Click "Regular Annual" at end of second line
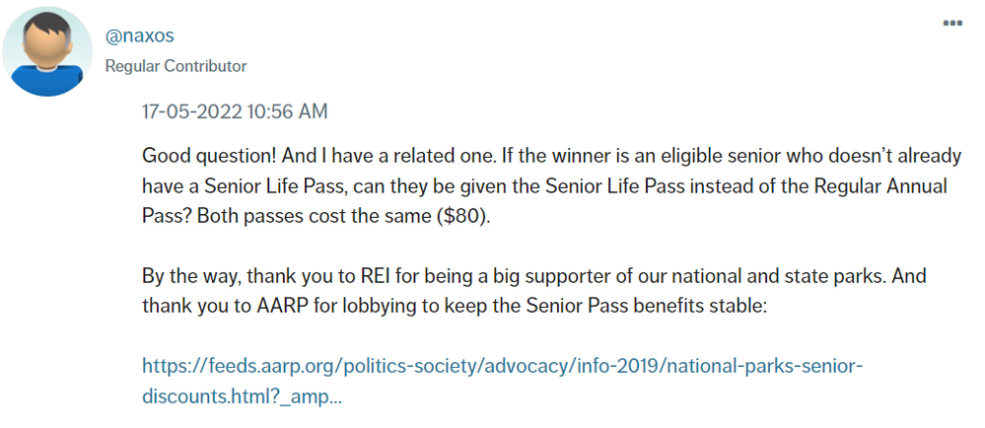 pyautogui.click(x=886, y=186)
